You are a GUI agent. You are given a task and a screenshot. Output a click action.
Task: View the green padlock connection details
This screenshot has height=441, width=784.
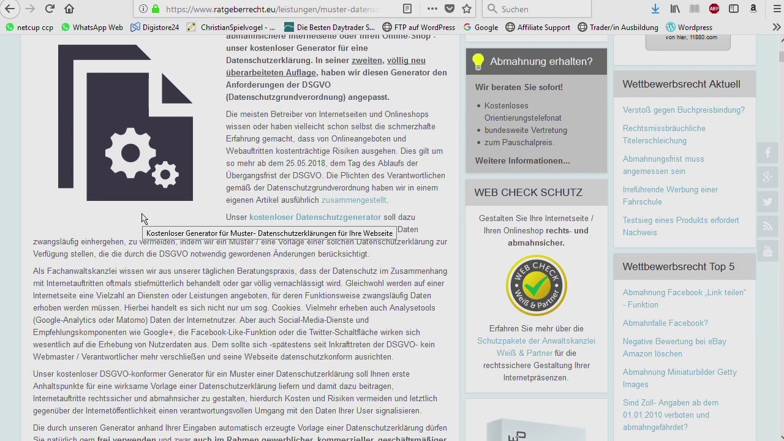pos(156,9)
